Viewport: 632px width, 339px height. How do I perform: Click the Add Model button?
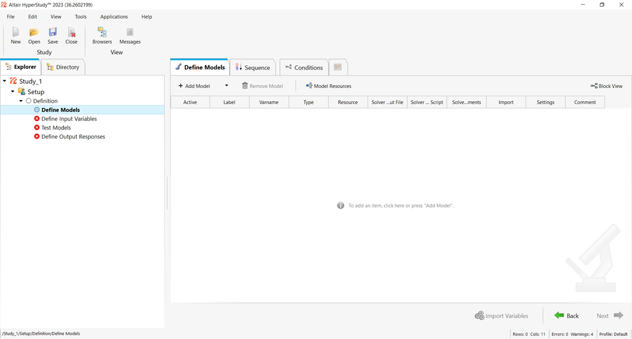pos(195,86)
